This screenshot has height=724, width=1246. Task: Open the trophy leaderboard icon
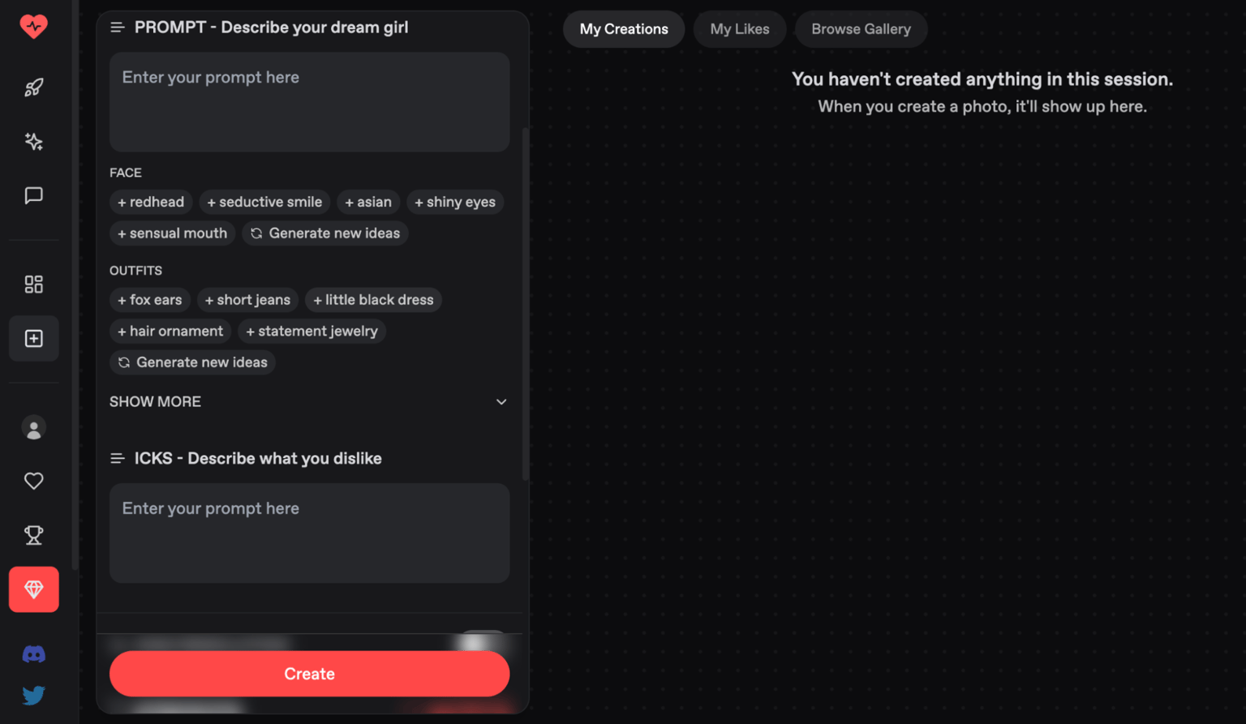(33, 535)
